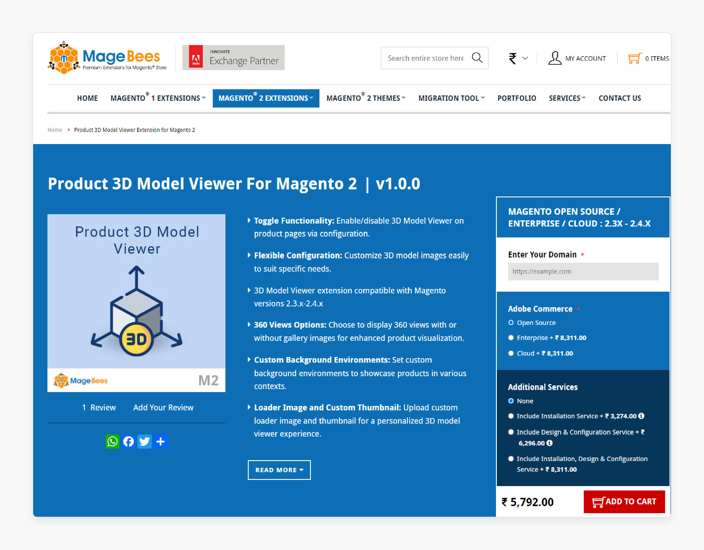The image size is (704, 550).
Task: Share via the Facebook icon
Action: (x=128, y=441)
